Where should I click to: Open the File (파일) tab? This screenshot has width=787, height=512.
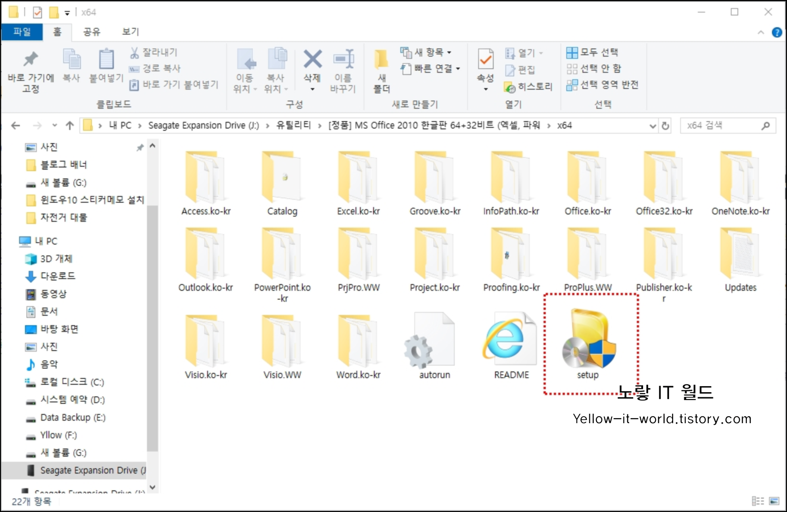22,31
